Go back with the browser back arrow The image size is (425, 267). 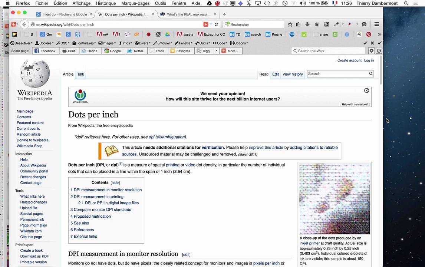[x=24, y=24]
